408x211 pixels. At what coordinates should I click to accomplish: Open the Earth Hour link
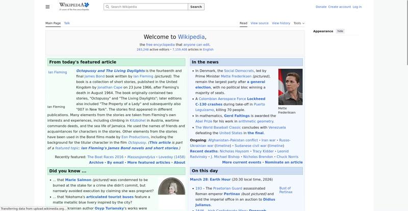[x=220, y=179]
